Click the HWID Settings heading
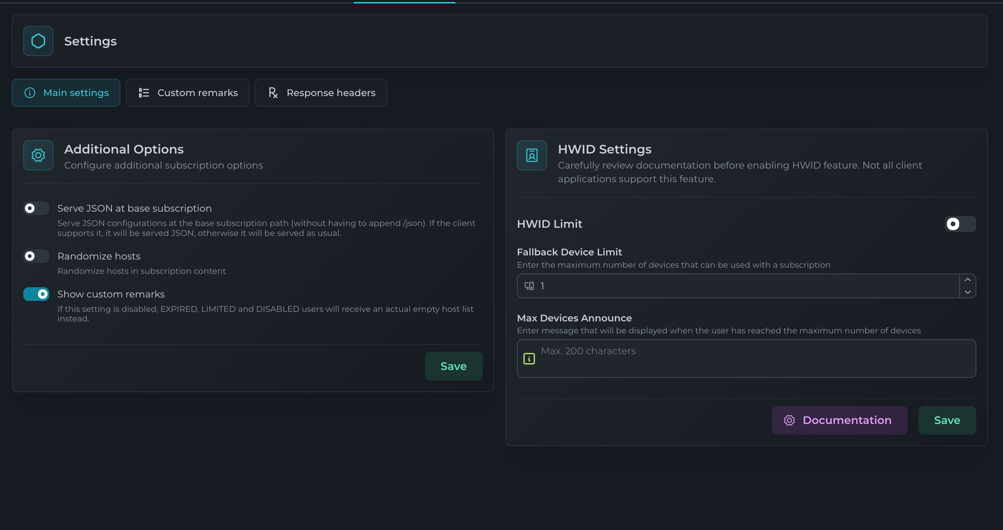Viewport: 1003px width, 530px height. pyautogui.click(x=604, y=149)
